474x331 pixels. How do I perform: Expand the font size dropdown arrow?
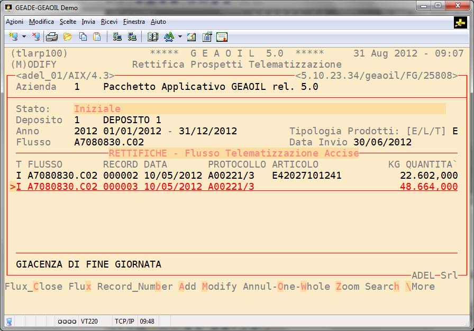point(180,37)
